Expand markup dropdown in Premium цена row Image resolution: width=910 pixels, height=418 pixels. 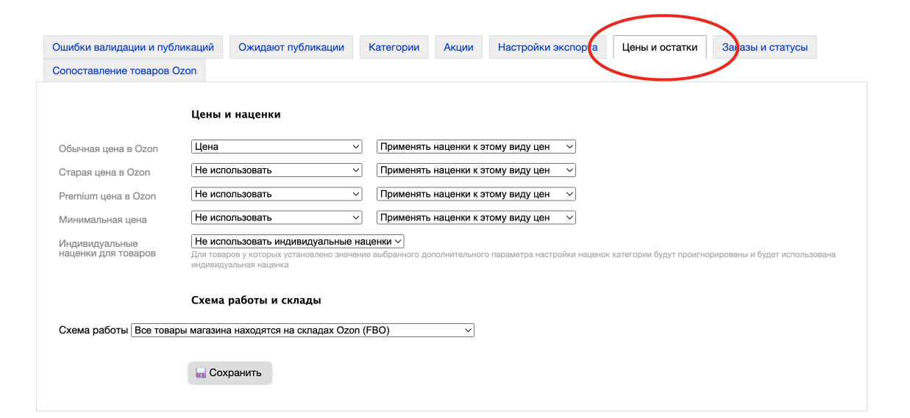pyautogui.click(x=476, y=194)
